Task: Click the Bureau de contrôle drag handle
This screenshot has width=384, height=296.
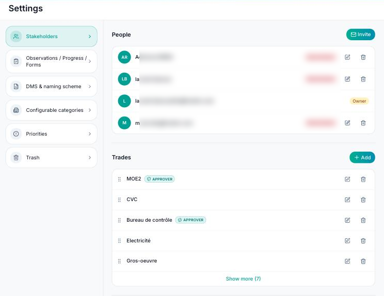Action: (120, 220)
